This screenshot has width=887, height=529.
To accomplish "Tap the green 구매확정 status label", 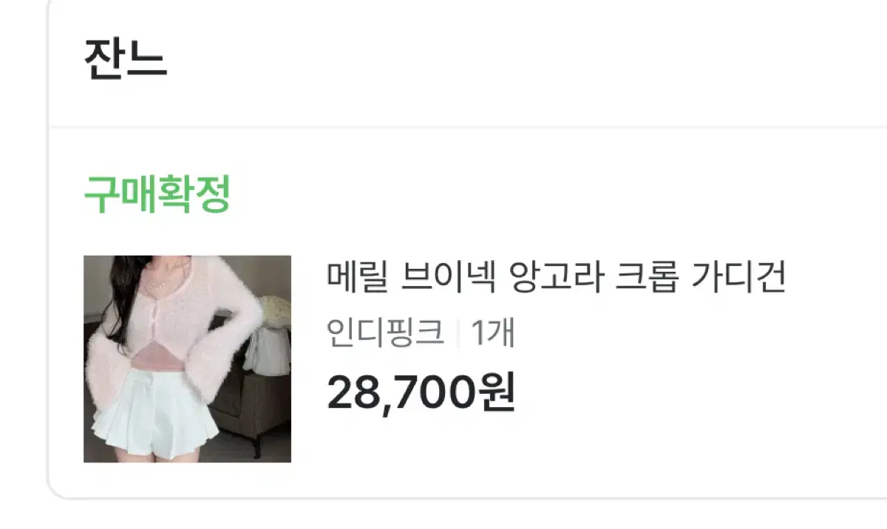I will (x=157, y=195).
